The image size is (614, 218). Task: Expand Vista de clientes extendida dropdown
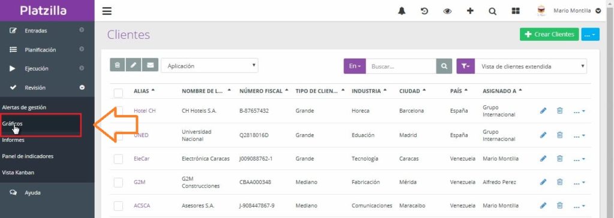pyautogui.click(x=531, y=66)
